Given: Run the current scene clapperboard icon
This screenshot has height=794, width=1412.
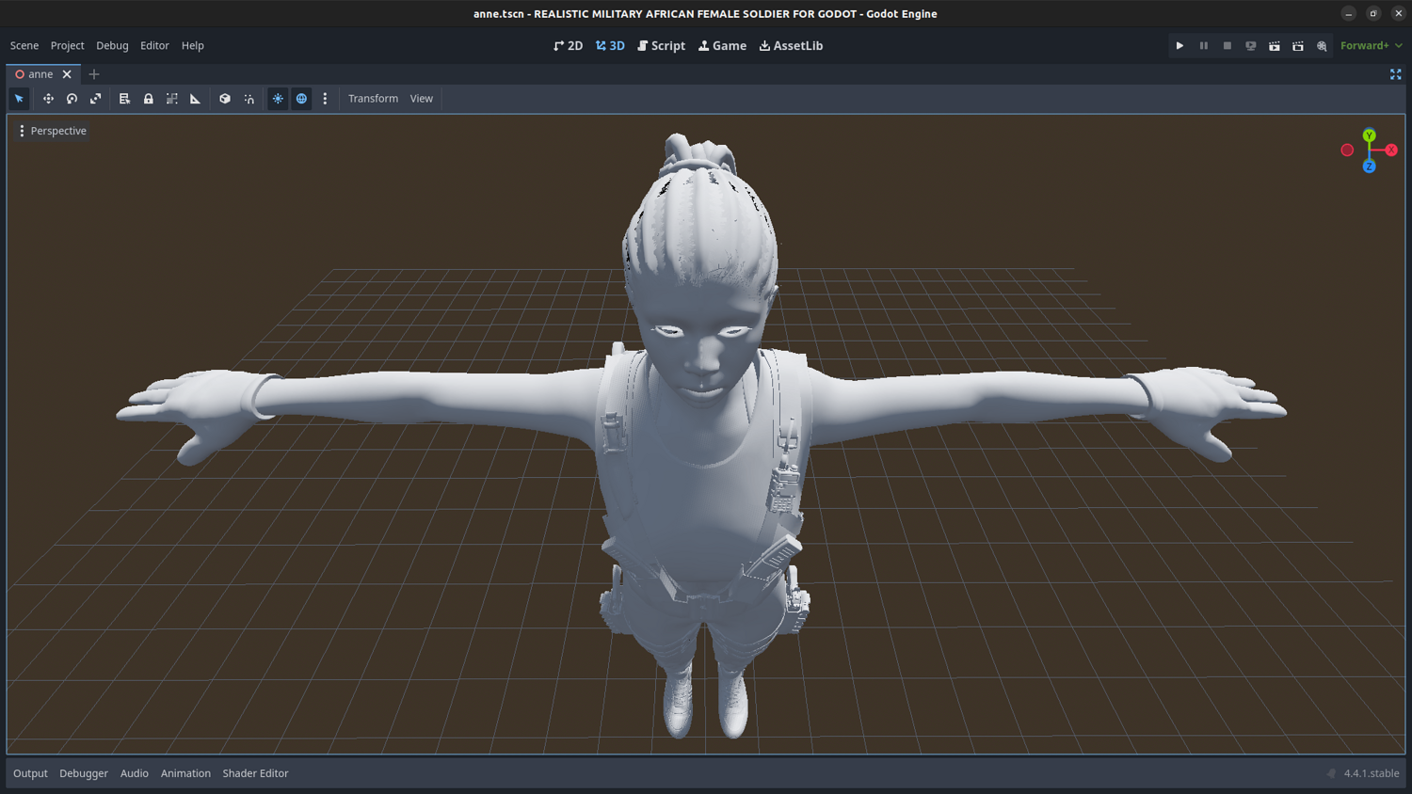Looking at the screenshot, I should (1274, 45).
